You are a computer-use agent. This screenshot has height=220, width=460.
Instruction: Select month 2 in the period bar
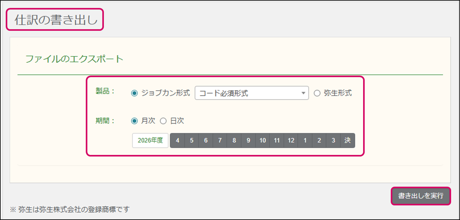(x=319, y=141)
